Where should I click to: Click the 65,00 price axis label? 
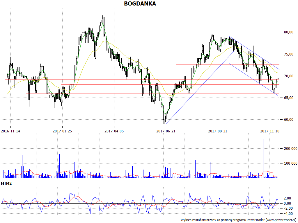288,98
